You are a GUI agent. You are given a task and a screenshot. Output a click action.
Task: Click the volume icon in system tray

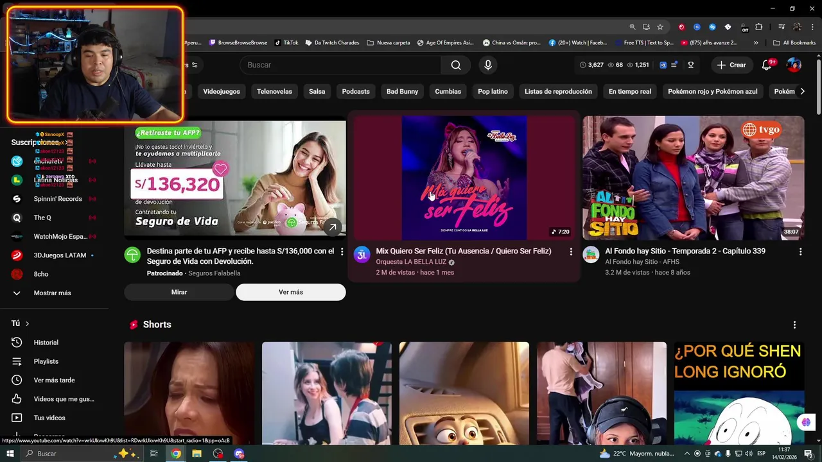click(749, 454)
